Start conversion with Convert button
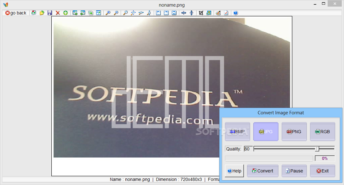Viewport: 344px width, 185px height. coord(263,171)
